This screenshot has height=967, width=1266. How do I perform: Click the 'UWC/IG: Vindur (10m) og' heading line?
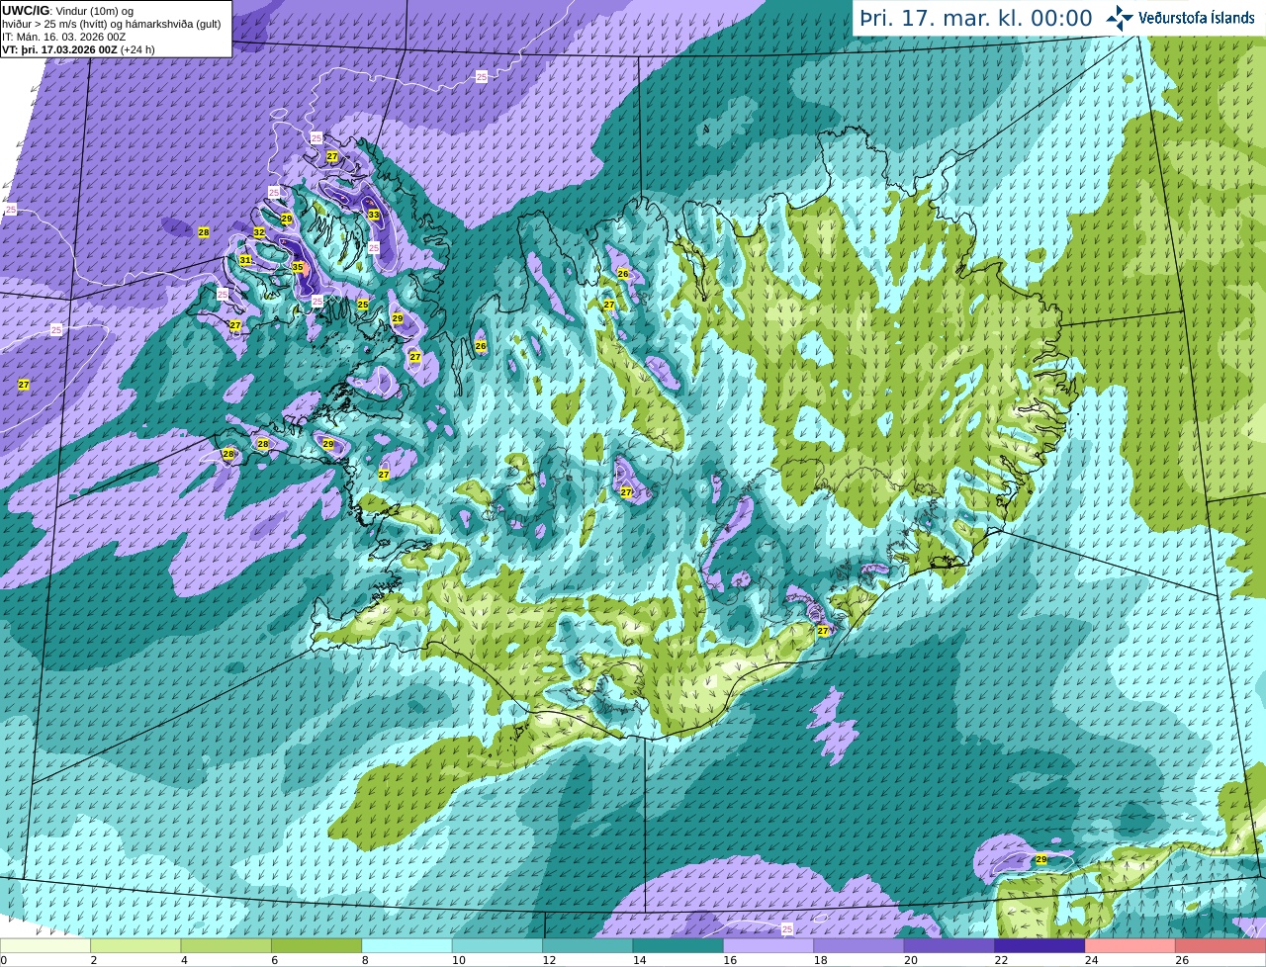[x=68, y=11]
